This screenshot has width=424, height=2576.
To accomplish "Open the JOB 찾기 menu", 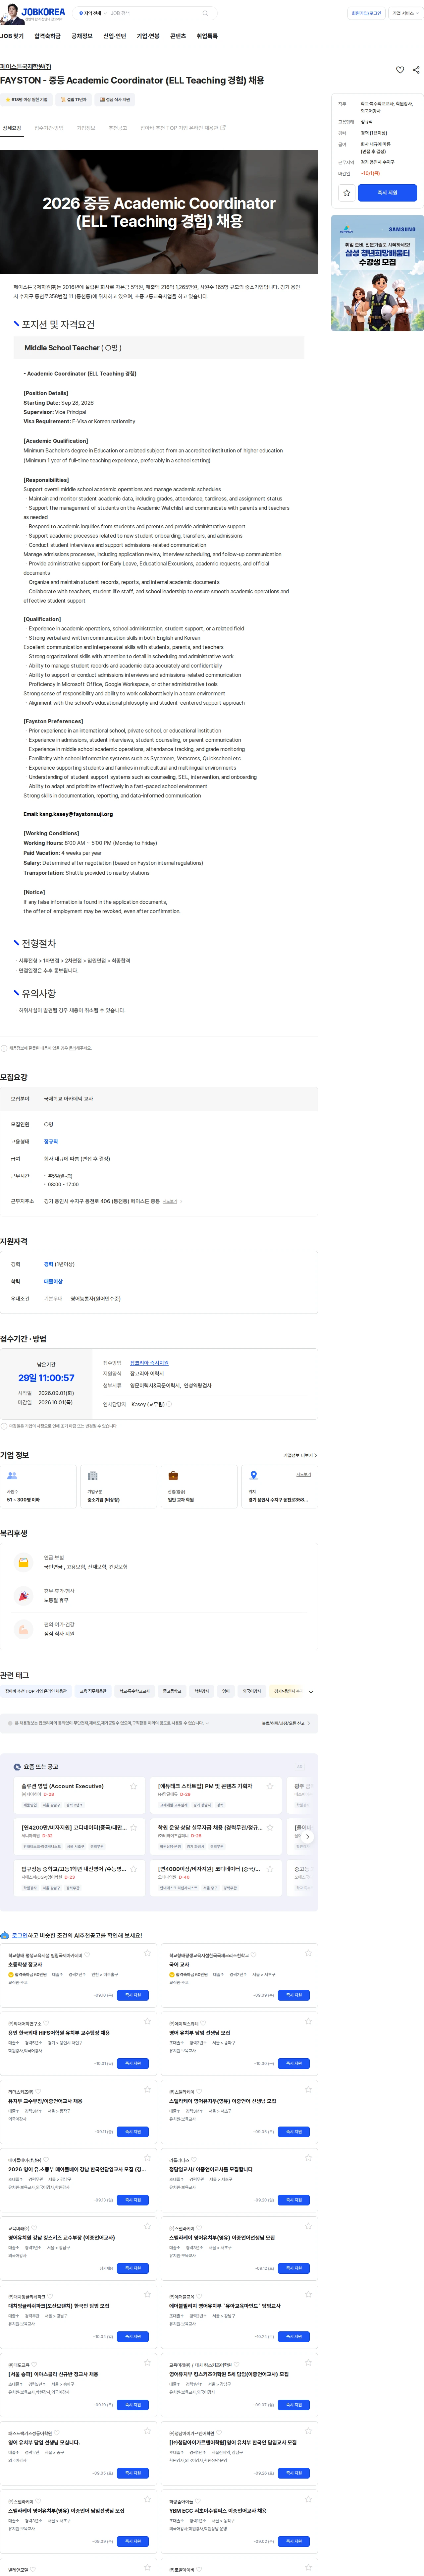I will coord(12,36).
